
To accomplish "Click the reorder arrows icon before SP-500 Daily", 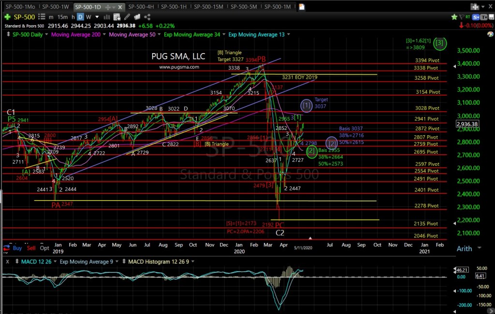I will click(x=8, y=34).
